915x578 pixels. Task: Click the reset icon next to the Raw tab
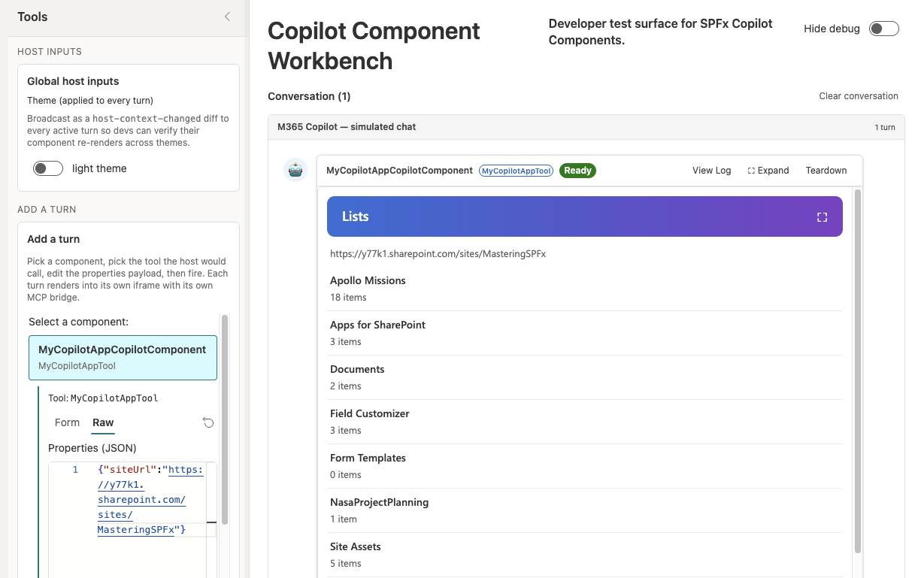pyautogui.click(x=208, y=422)
